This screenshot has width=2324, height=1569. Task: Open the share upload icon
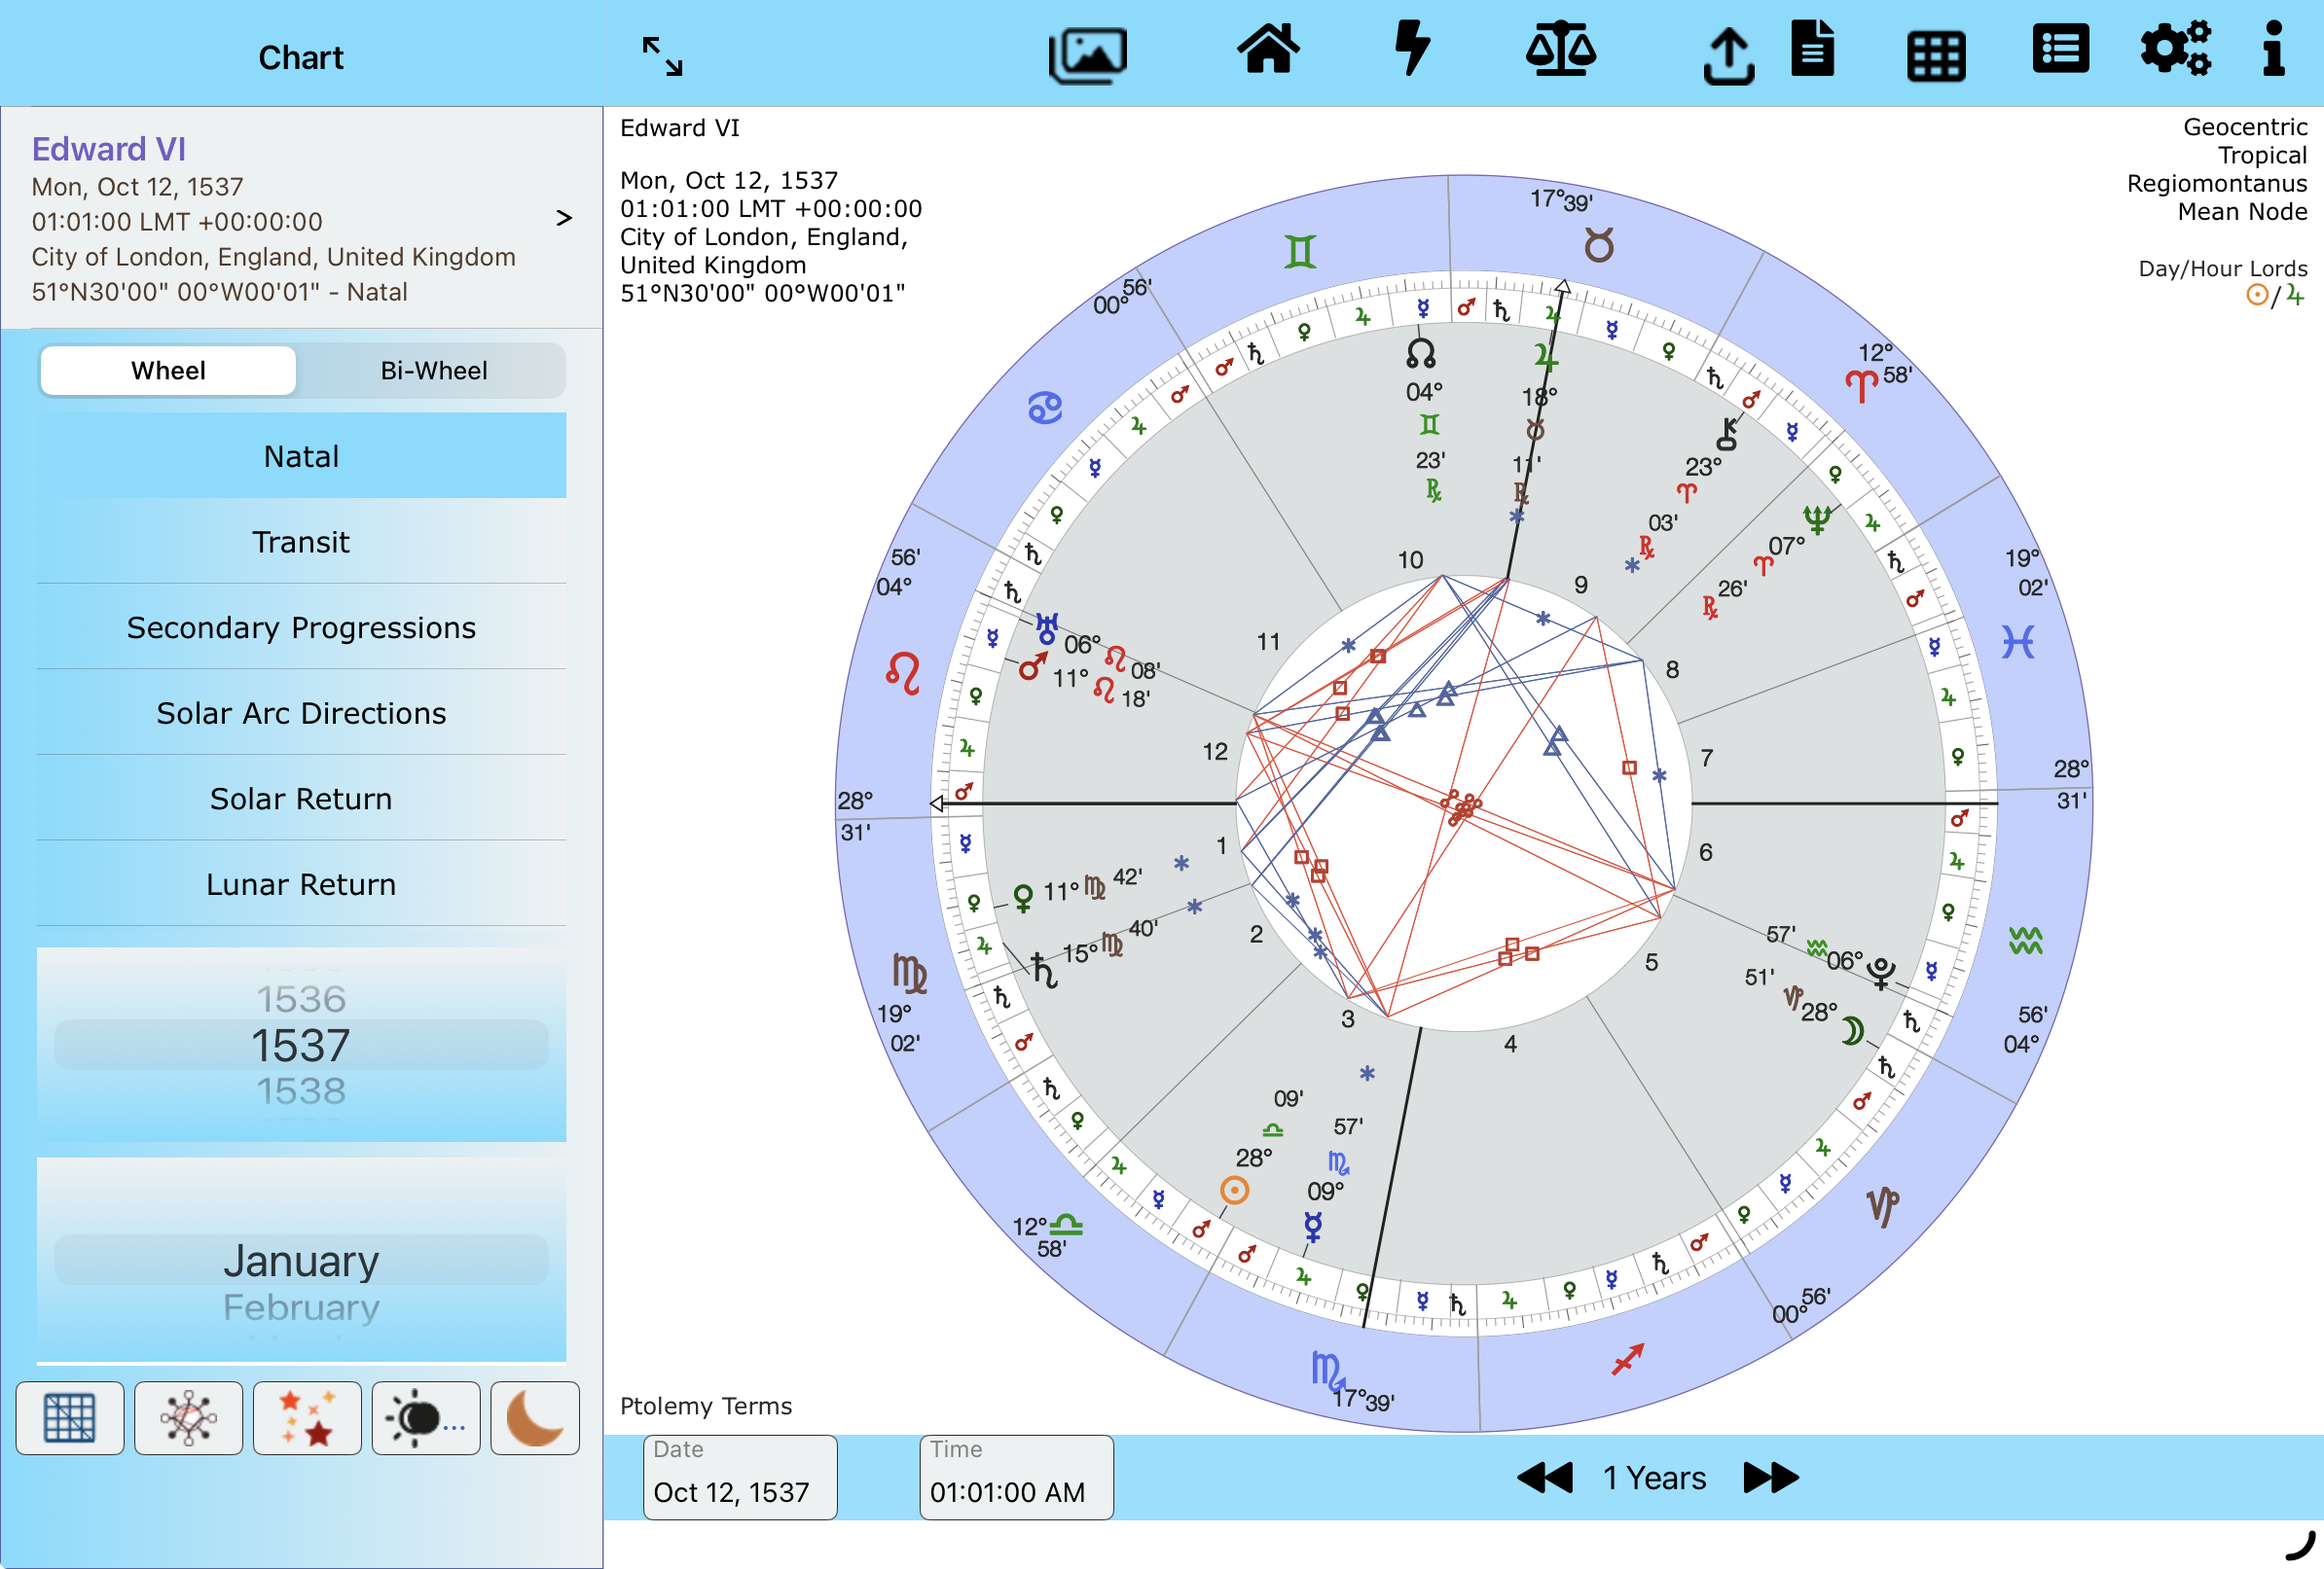[x=1728, y=55]
